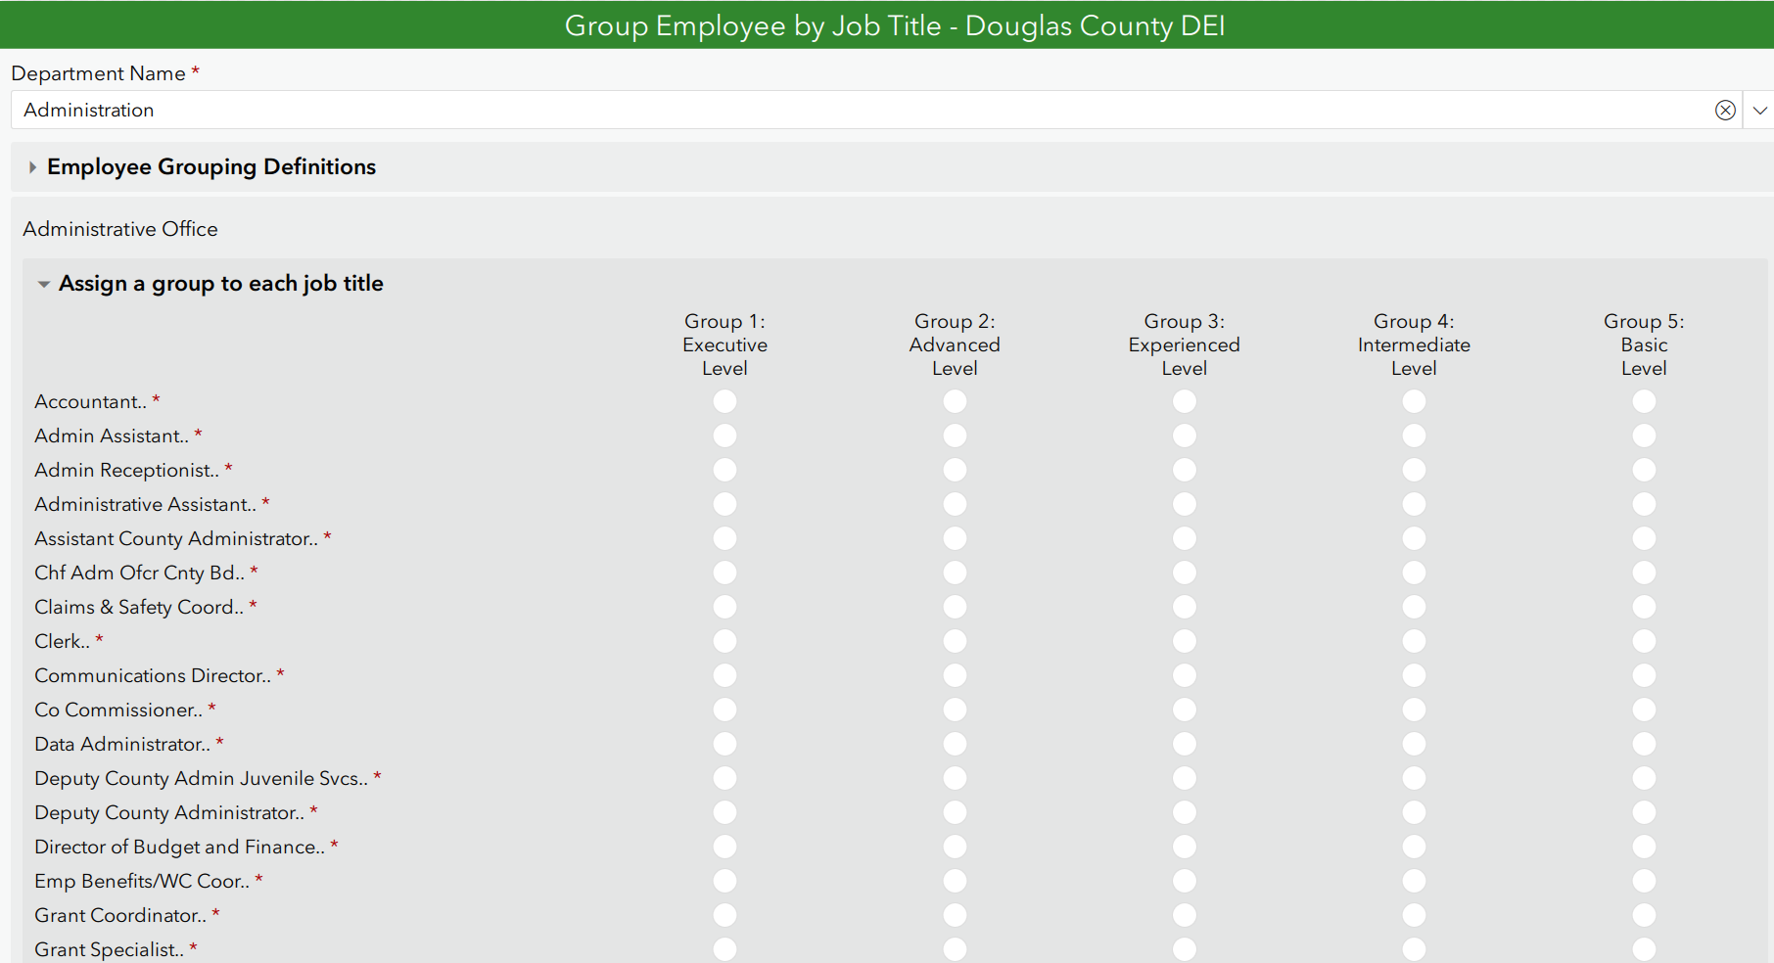Set Chf Adm Ofcr Cnty Bd to Group 1
Screen dimensions: 1774x963
click(724, 573)
